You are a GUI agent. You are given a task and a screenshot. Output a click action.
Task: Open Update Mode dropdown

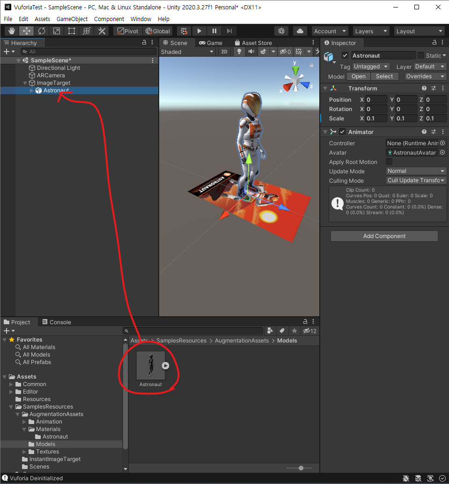pyautogui.click(x=416, y=171)
